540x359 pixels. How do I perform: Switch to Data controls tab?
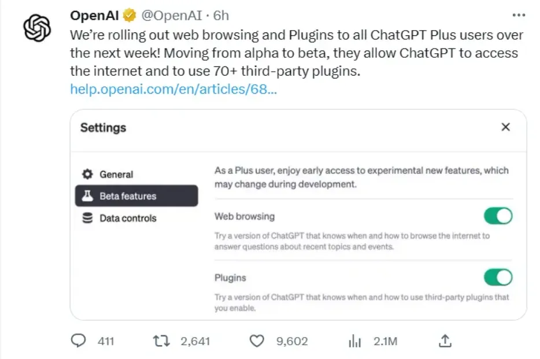pos(128,218)
